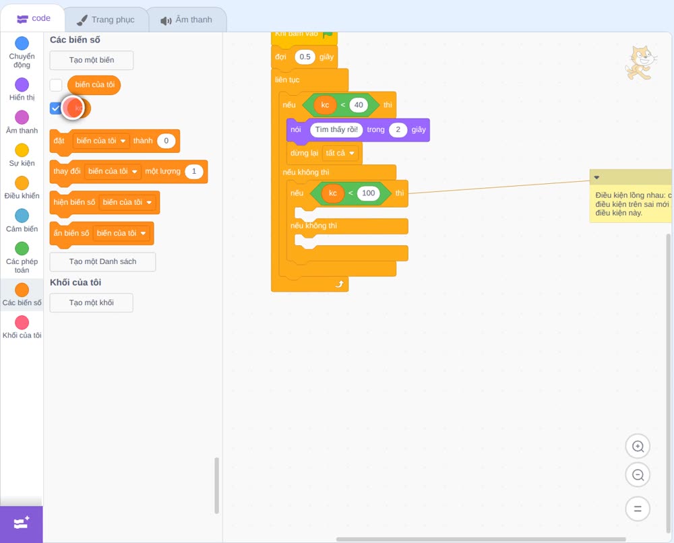Enable the biến của tôi checkbox

(56, 85)
